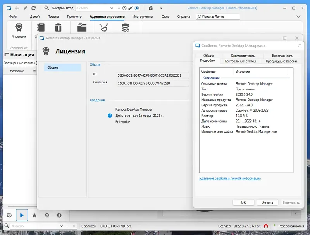Image resolution: width=310 pixels, height=235 pixels.
Task: Select the cleanup broom icon in the ribbon
Action: click(103, 28)
